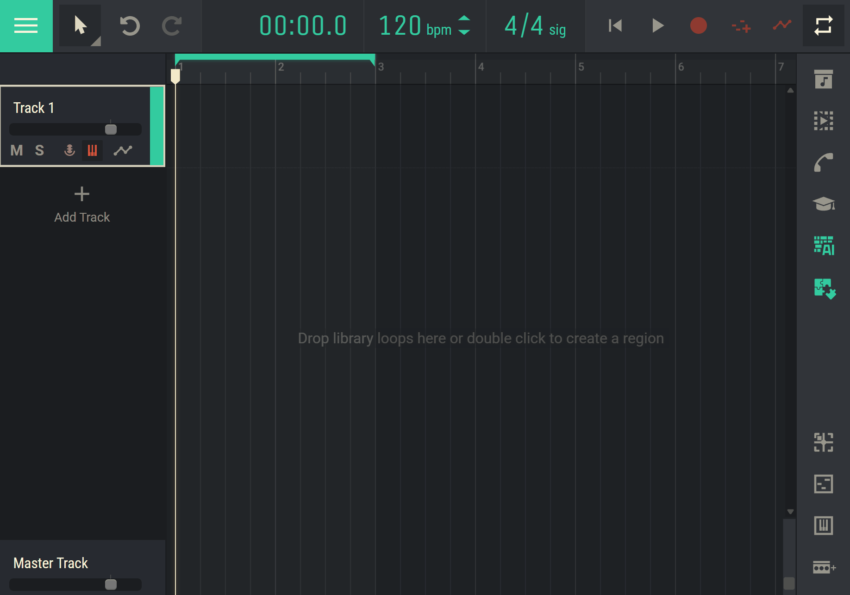Solo Track 1
The width and height of the screenshot is (850, 595).
(x=39, y=150)
